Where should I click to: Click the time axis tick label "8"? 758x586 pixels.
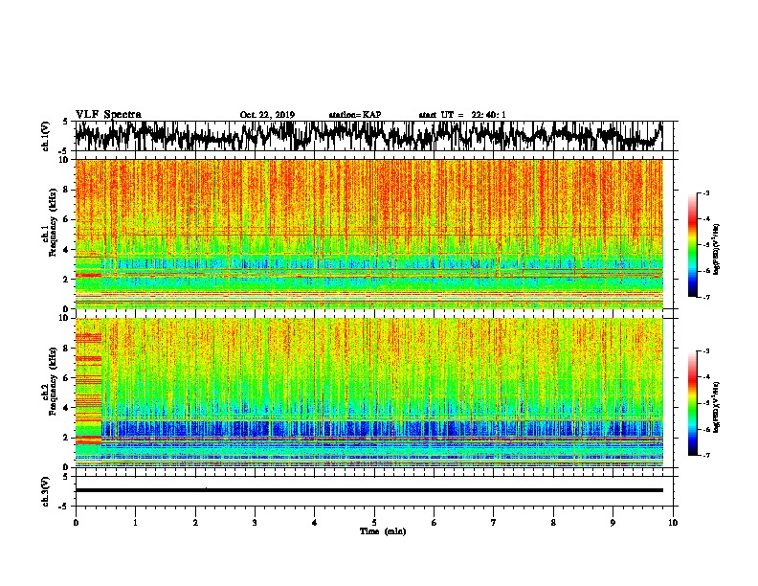click(553, 523)
